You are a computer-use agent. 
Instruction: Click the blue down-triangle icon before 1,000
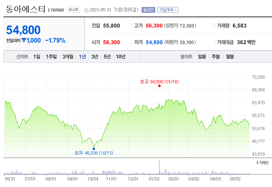[24, 40]
